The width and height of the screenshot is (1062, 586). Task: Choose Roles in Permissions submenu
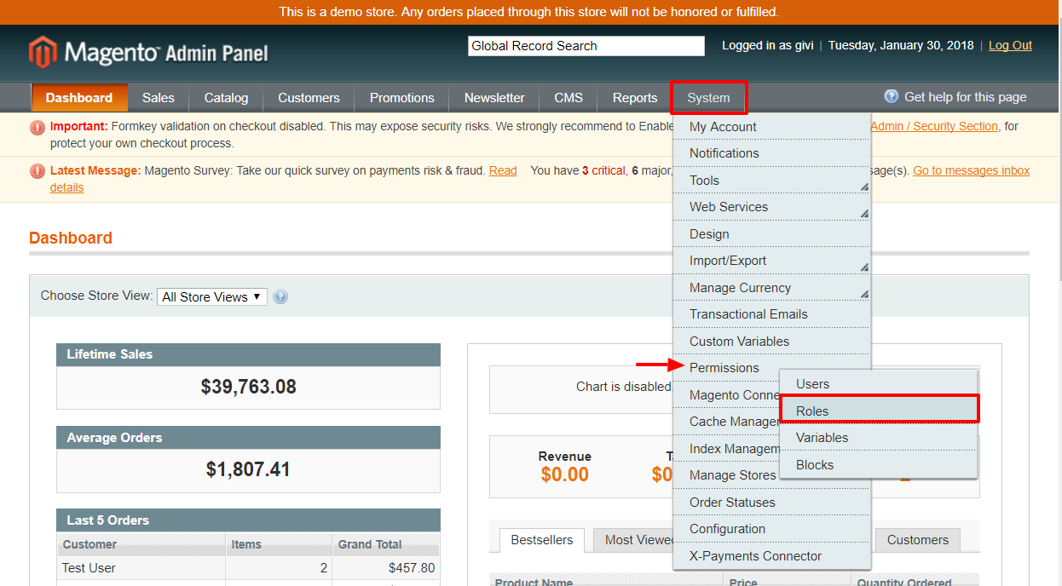(879, 411)
